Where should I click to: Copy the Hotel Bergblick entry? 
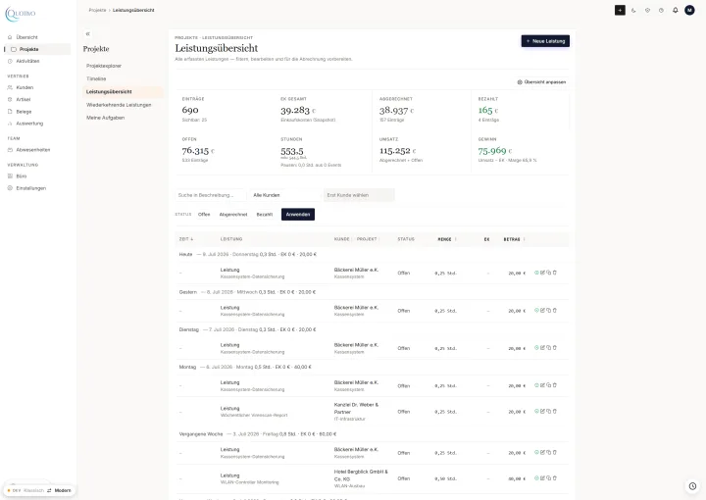pos(548,478)
